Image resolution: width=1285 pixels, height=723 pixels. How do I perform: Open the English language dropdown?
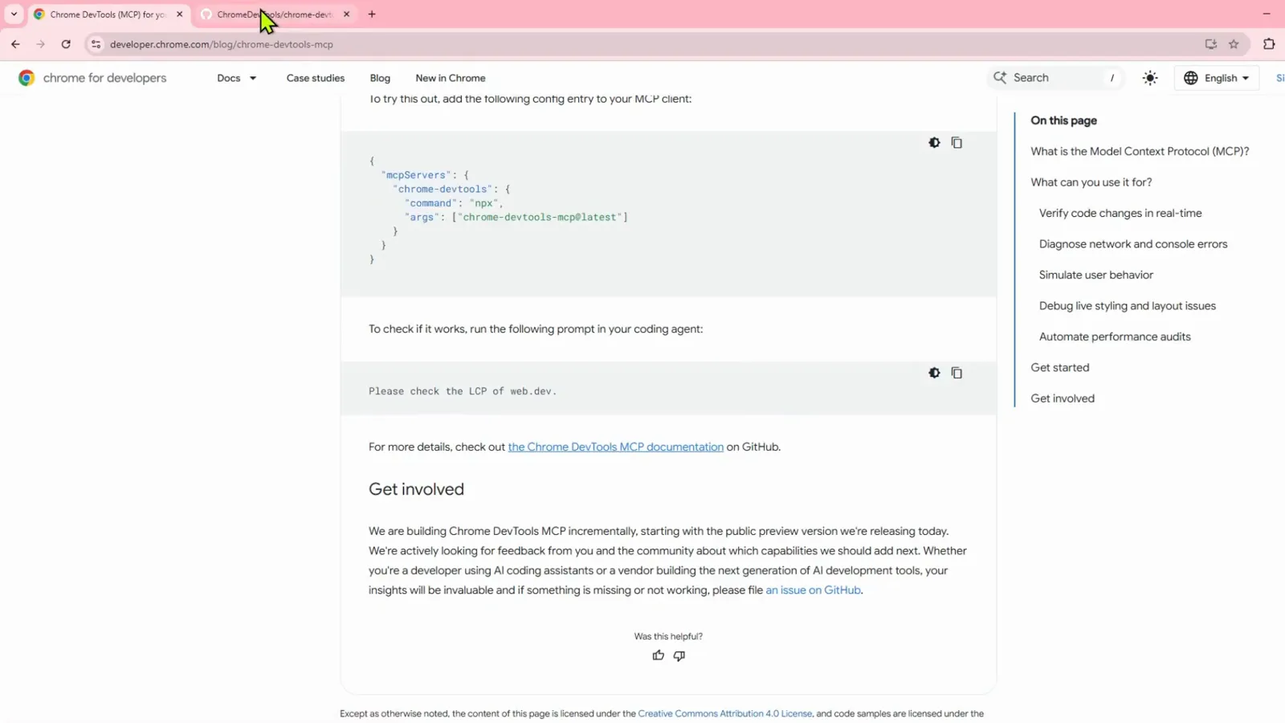(x=1217, y=78)
